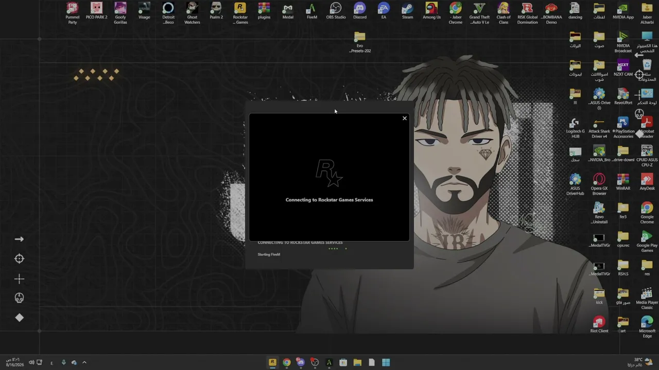659x370 pixels.
Task: Switch to Chrome from the taskbar
Action: click(x=287, y=362)
